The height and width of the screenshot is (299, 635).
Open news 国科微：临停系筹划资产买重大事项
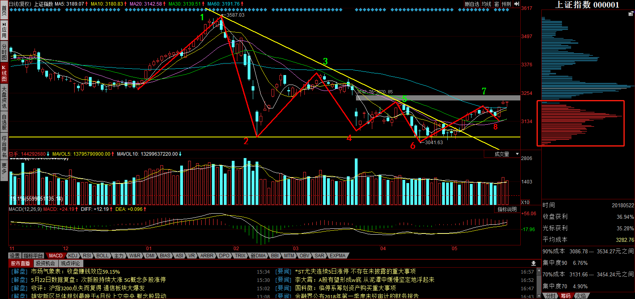[345, 288]
